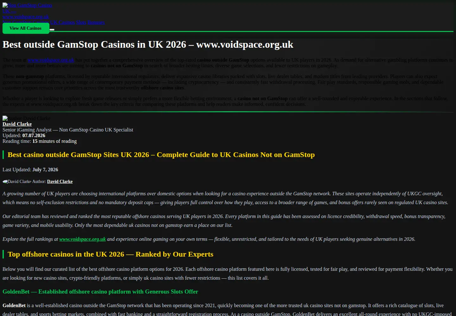Click the 'Top offshore casinos in the UK 2026' heading
Image resolution: width=456 pixels, height=316 pixels.
pyautogui.click(x=111, y=254)
